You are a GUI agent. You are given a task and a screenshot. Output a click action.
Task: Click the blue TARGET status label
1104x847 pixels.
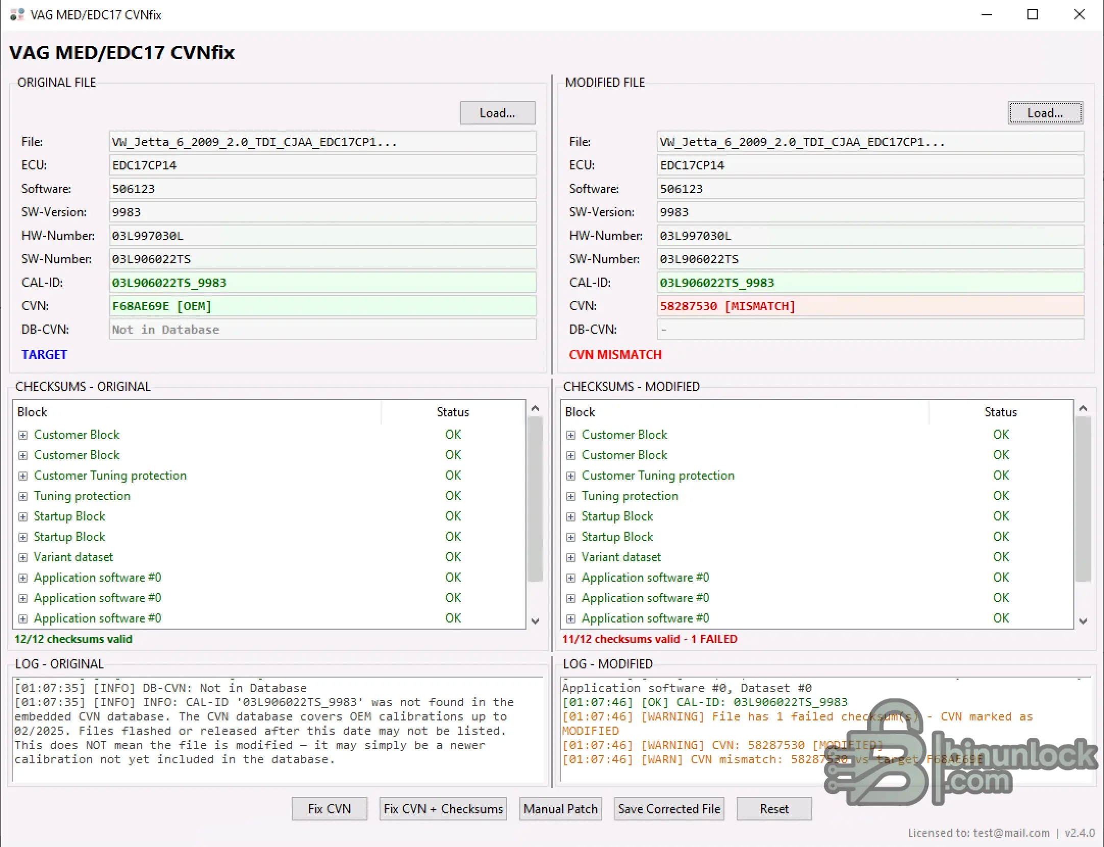pos(44,355)
